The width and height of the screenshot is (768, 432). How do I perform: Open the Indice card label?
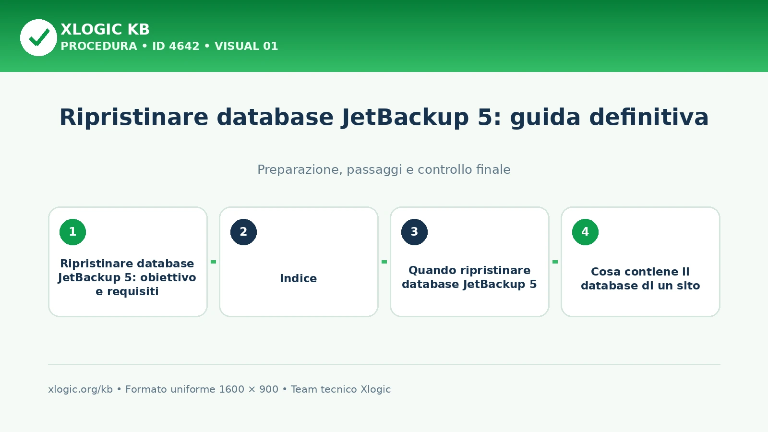click(299, 278)
